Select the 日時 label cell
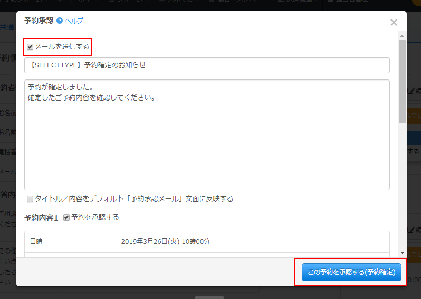The width and height of the screenshot is (421, 299). coord(36,242)
